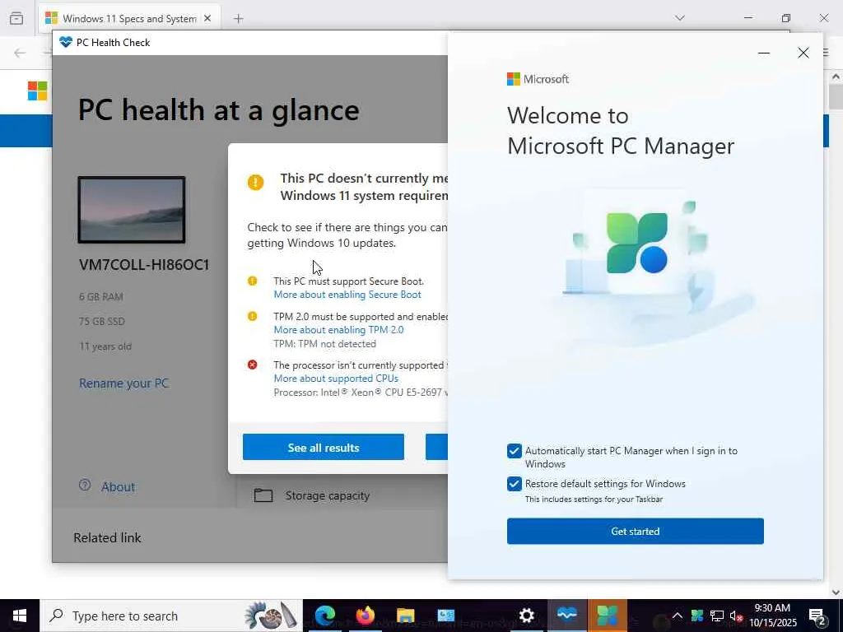Open the browser tab actions icon
Viewport: 843px width, 632px height.
(x=16, y=18)
